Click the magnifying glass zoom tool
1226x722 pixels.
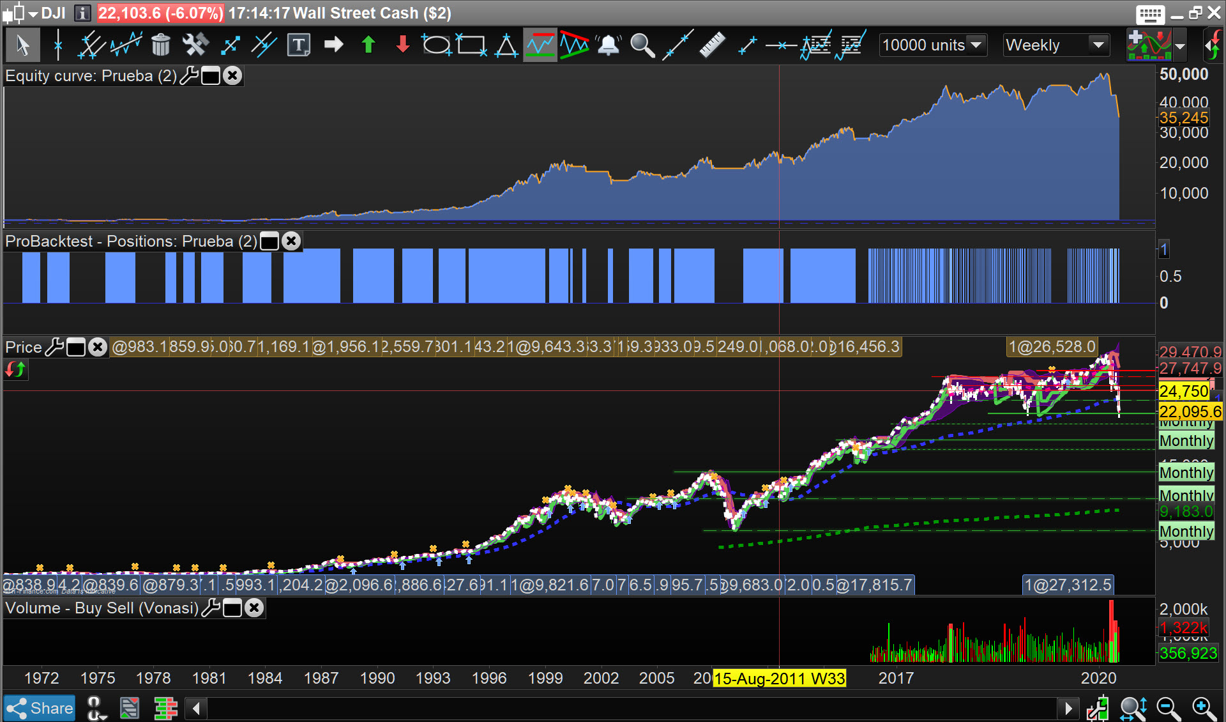click(642, 45)
